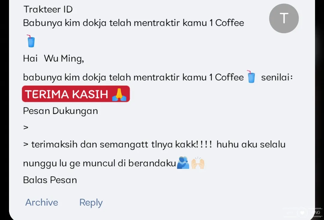Click the red "TERIMA KASIH" banner
This screenshot has height=220, width=324.
tap(76, 94)
